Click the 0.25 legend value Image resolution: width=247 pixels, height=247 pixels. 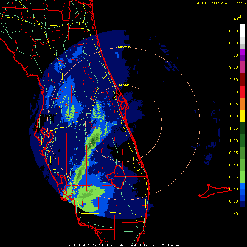pyautogui.click(x=234, y=177)
